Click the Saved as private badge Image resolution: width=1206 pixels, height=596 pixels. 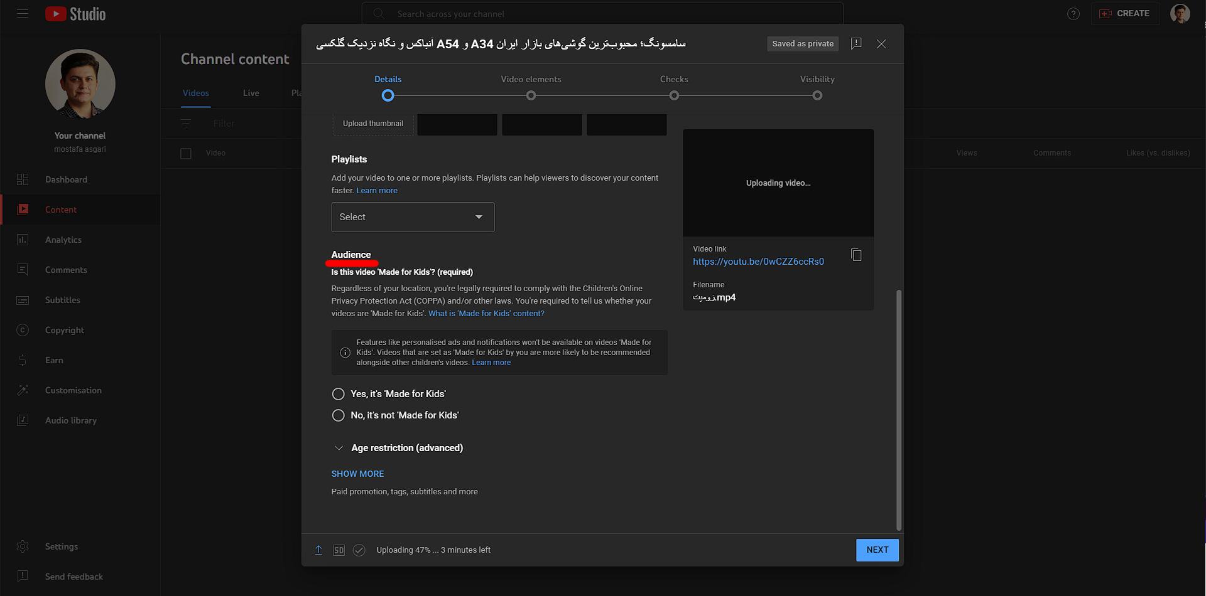[803, 44]
